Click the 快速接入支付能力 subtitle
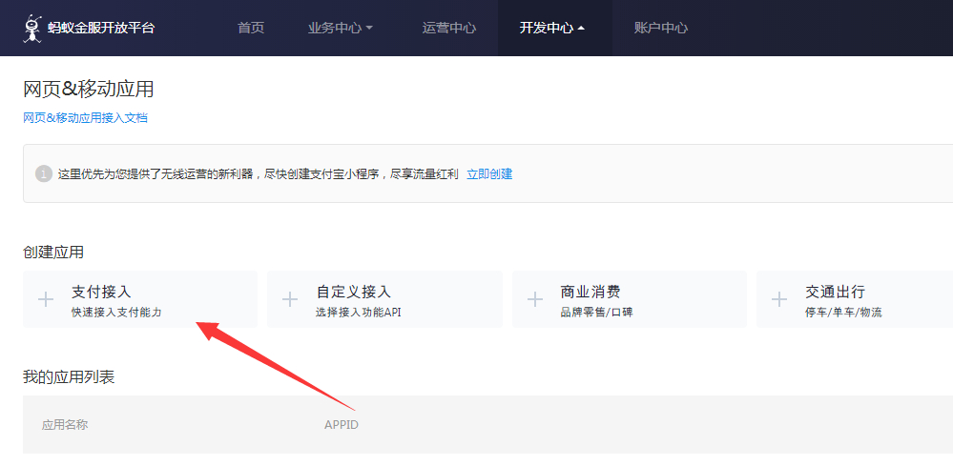Image resolution: width=953 pixels, height=466 pixels. click(x=116, y=314)
